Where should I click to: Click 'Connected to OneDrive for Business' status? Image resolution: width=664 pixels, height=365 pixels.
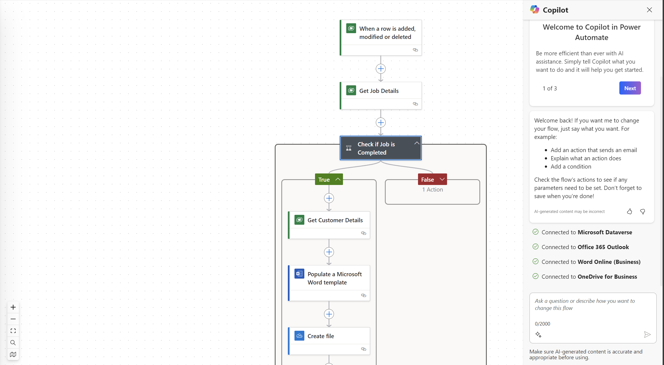click(x=585, y=276)
